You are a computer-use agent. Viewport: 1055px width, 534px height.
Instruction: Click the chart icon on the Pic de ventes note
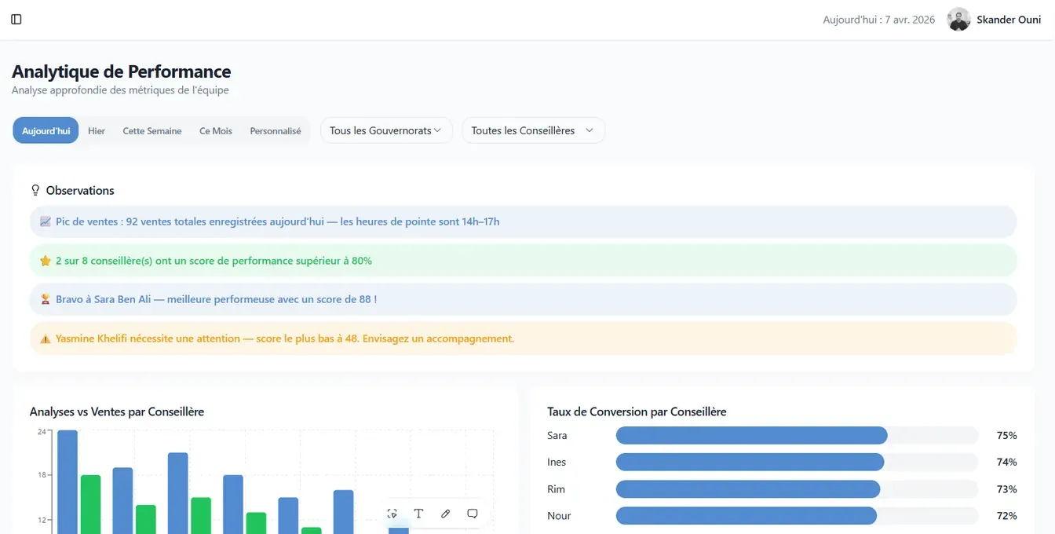(x=45, y=221)
